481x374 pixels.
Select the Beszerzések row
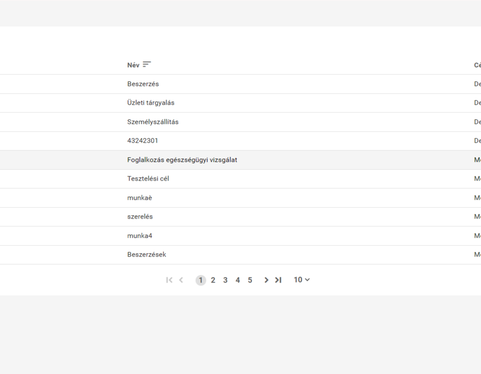point(241,255)
